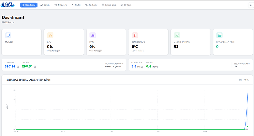Click the Dashboard page heading

[x=13, y=18]
